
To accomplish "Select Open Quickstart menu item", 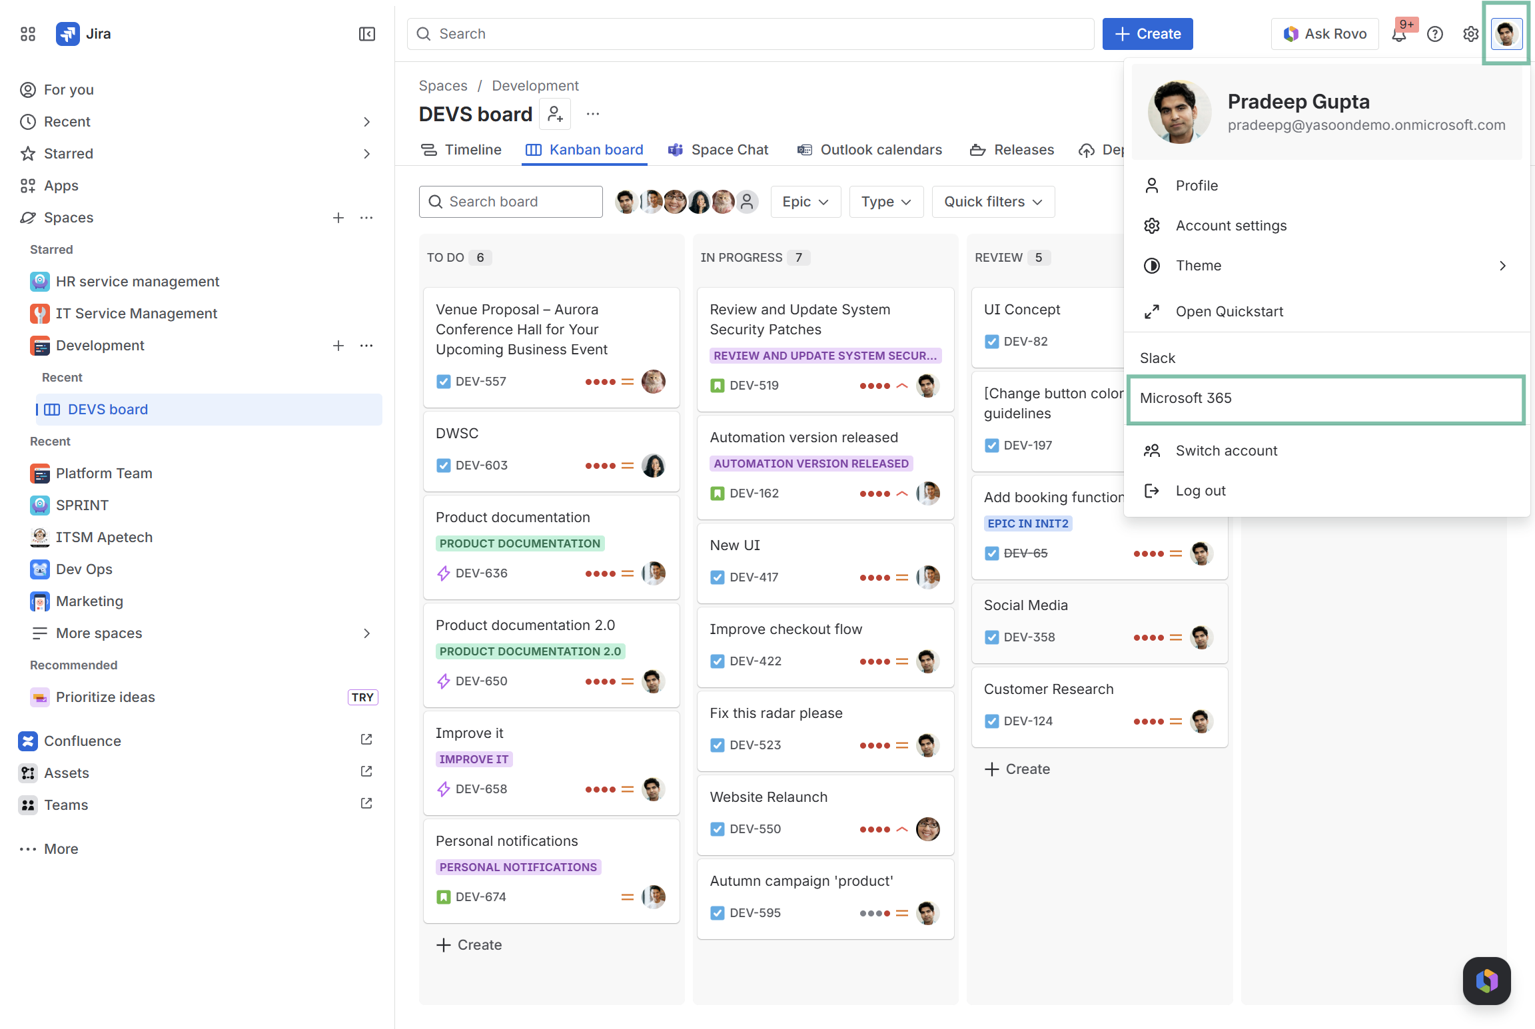I will (1327, 312).
